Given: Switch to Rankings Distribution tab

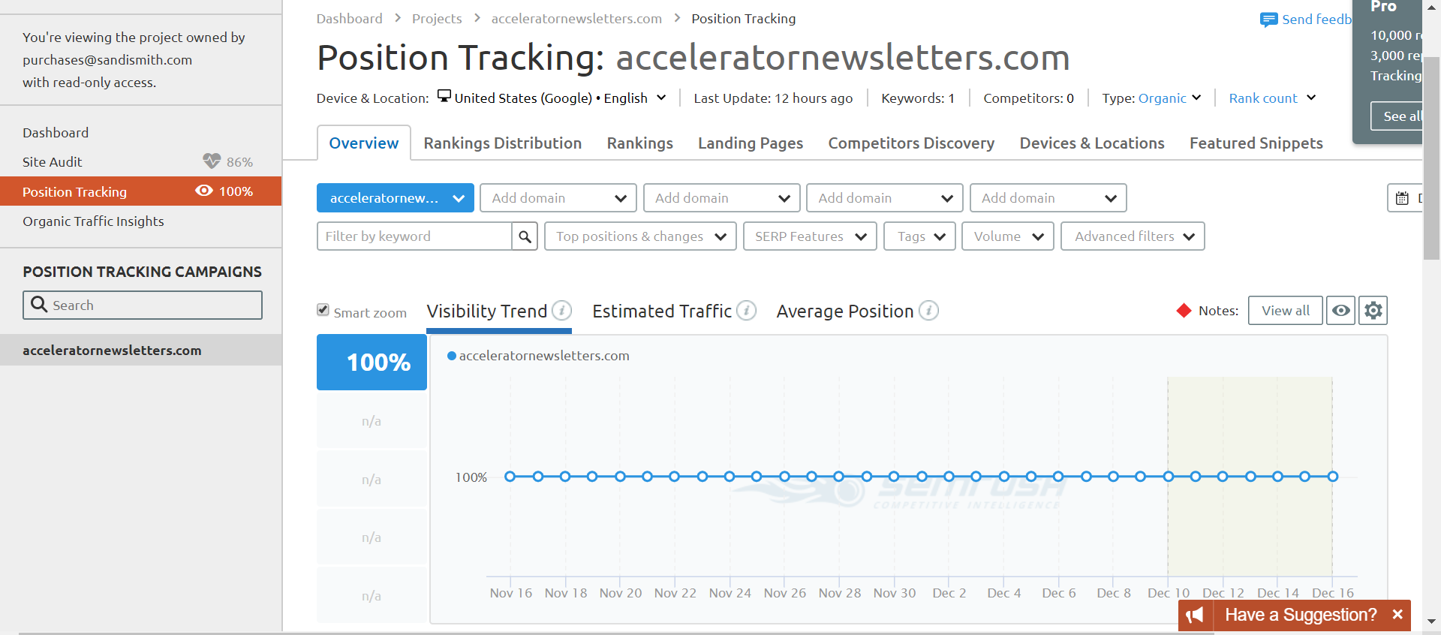Looking at the screenshot, I should click(503, 143).
